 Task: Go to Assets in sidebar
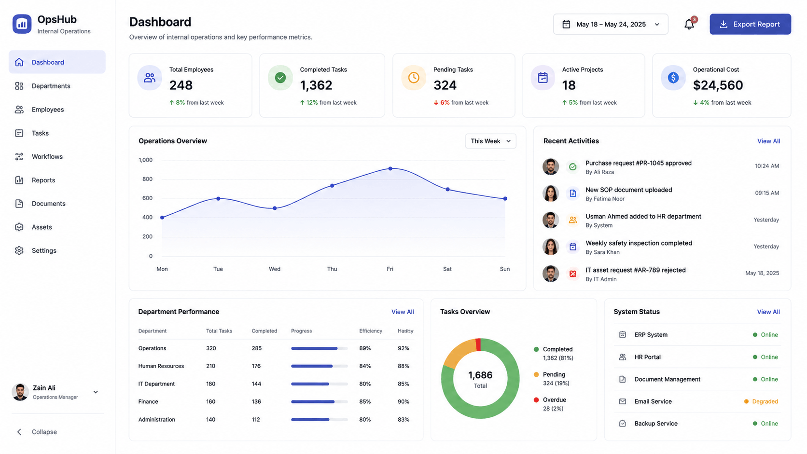[57, 227]
